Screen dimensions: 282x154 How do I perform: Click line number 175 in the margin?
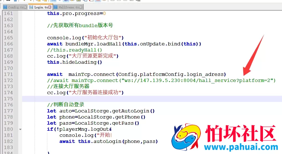tap(9, 99)
